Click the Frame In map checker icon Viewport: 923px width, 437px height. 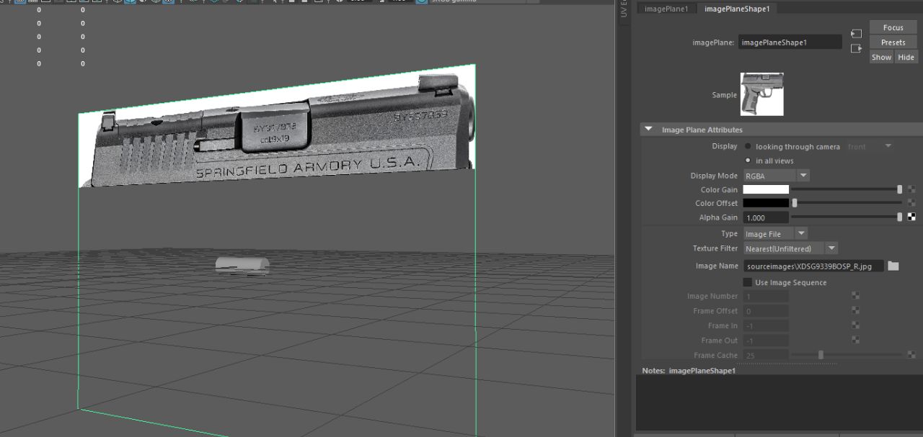click(x=855, y=325)
